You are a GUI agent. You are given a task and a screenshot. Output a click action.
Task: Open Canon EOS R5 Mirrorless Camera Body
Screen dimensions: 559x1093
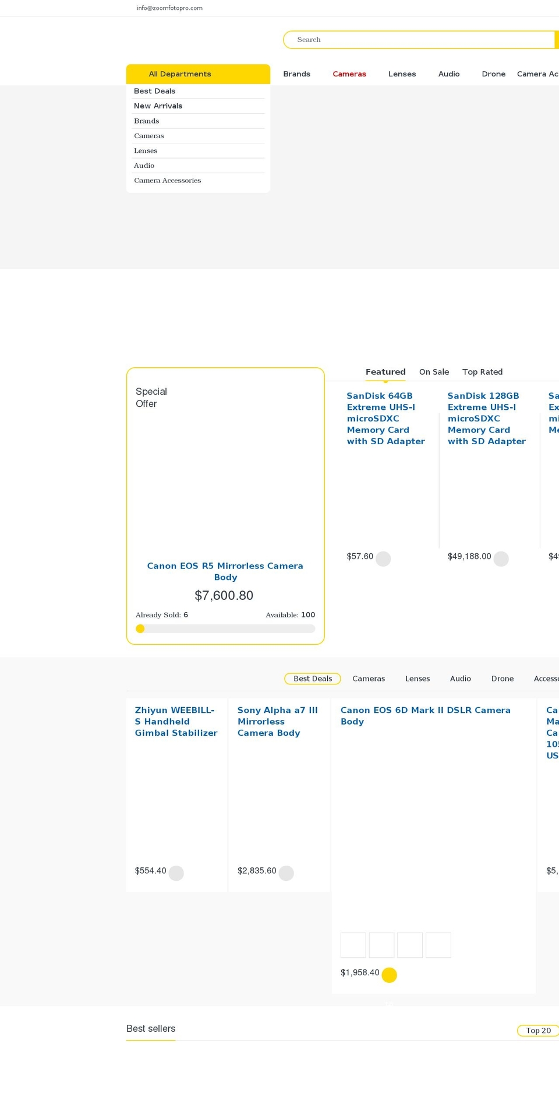coord(225,571)
